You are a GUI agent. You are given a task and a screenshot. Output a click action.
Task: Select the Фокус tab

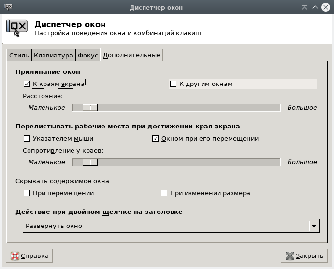point(88,55)
